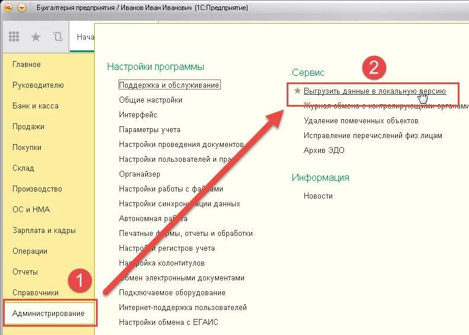The image size is (469, 335).
Task: Open the Операции section
Action: point(30,251)
